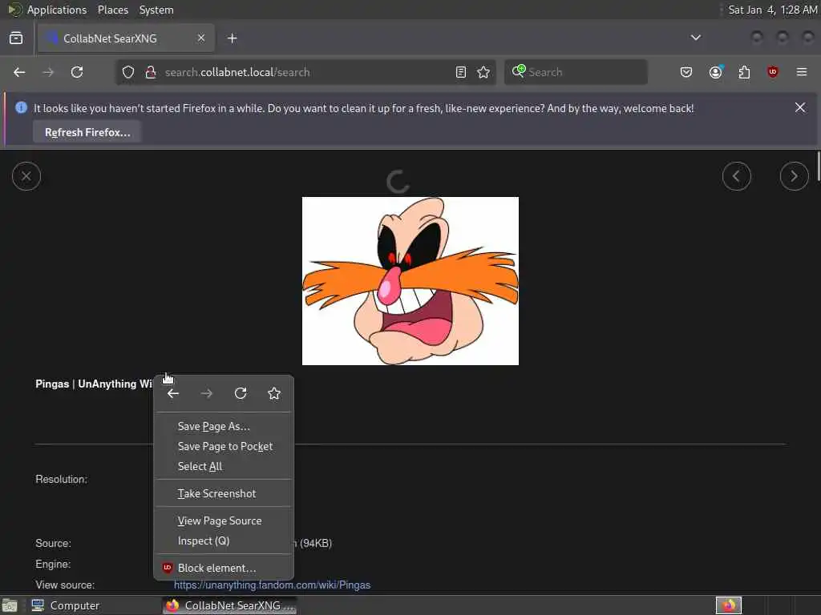Reload the page with the toolbar refresh icon

tap(77, 72)
